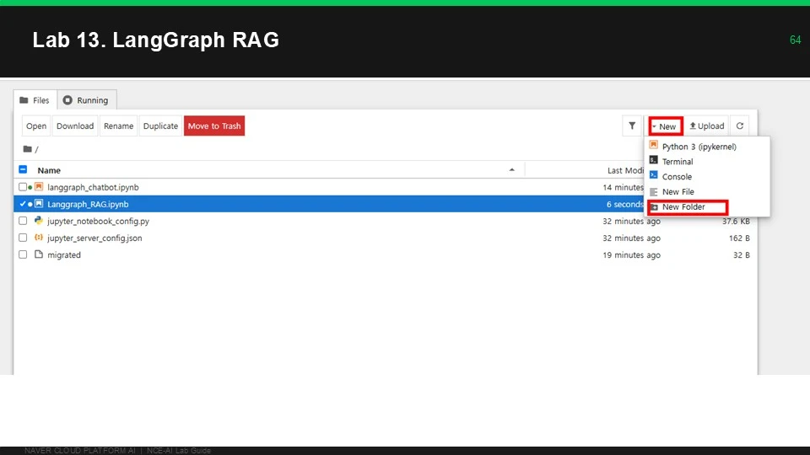Click the filter files funnel icon
The width and height of the screenshot is (810, 455).
[632, 126]
